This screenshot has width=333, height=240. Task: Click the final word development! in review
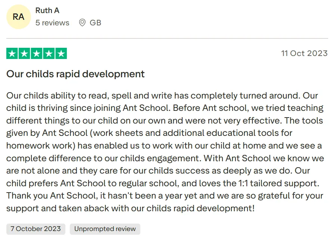[x=225, y=208]
